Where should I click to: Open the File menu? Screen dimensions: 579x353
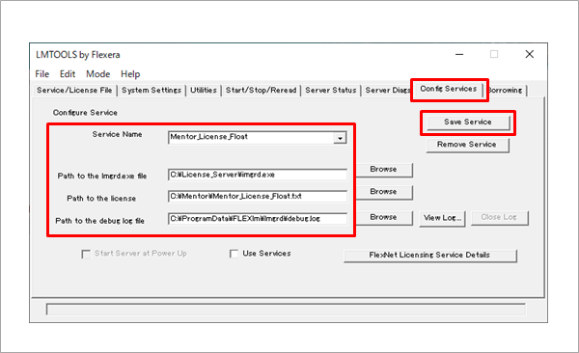[42, 74]
